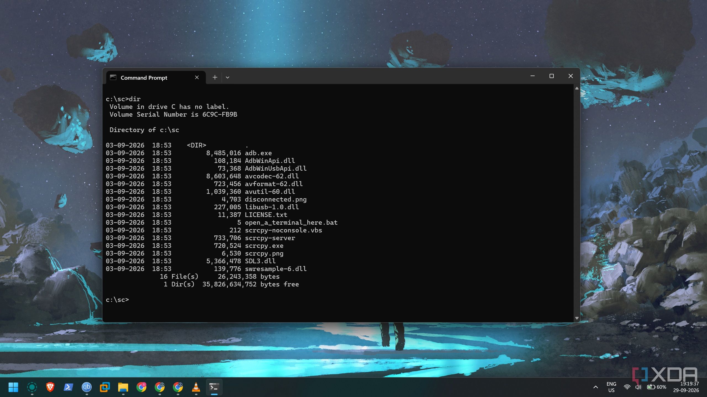The image size is (707, 397).
Task: Open File Explorer from taskbar
Action: 123,387
